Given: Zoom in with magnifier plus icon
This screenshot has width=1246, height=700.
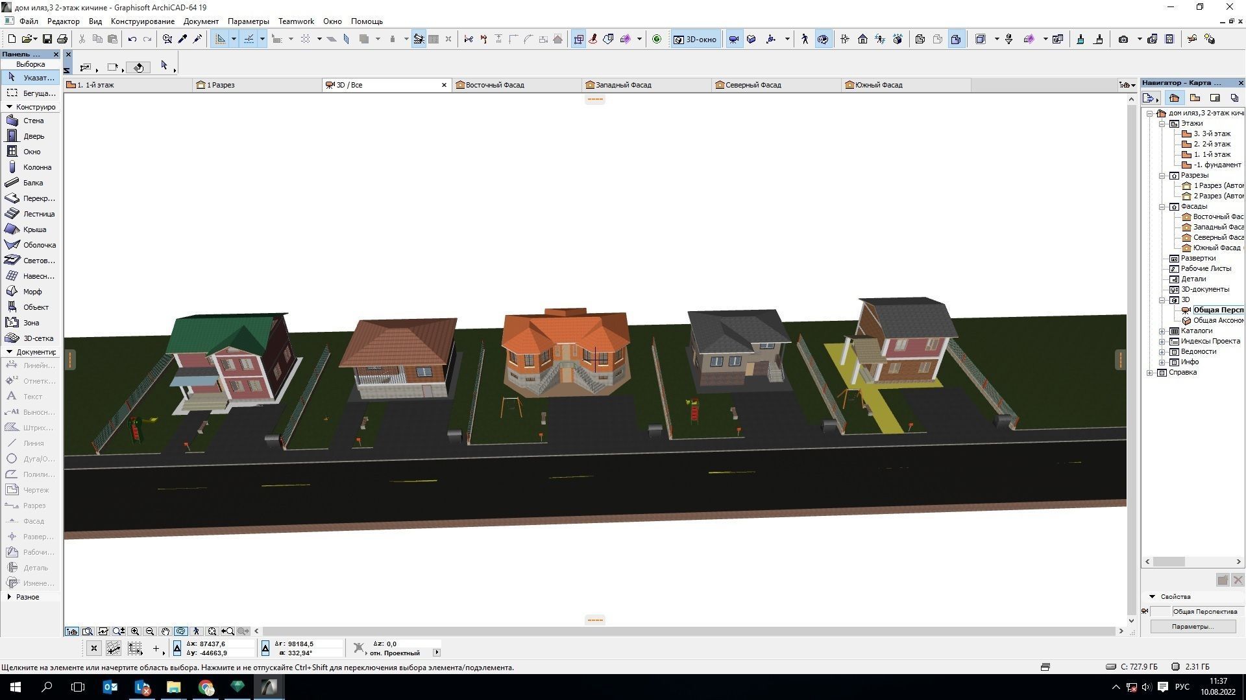Looking at the screenshot, I should [135, 631].
